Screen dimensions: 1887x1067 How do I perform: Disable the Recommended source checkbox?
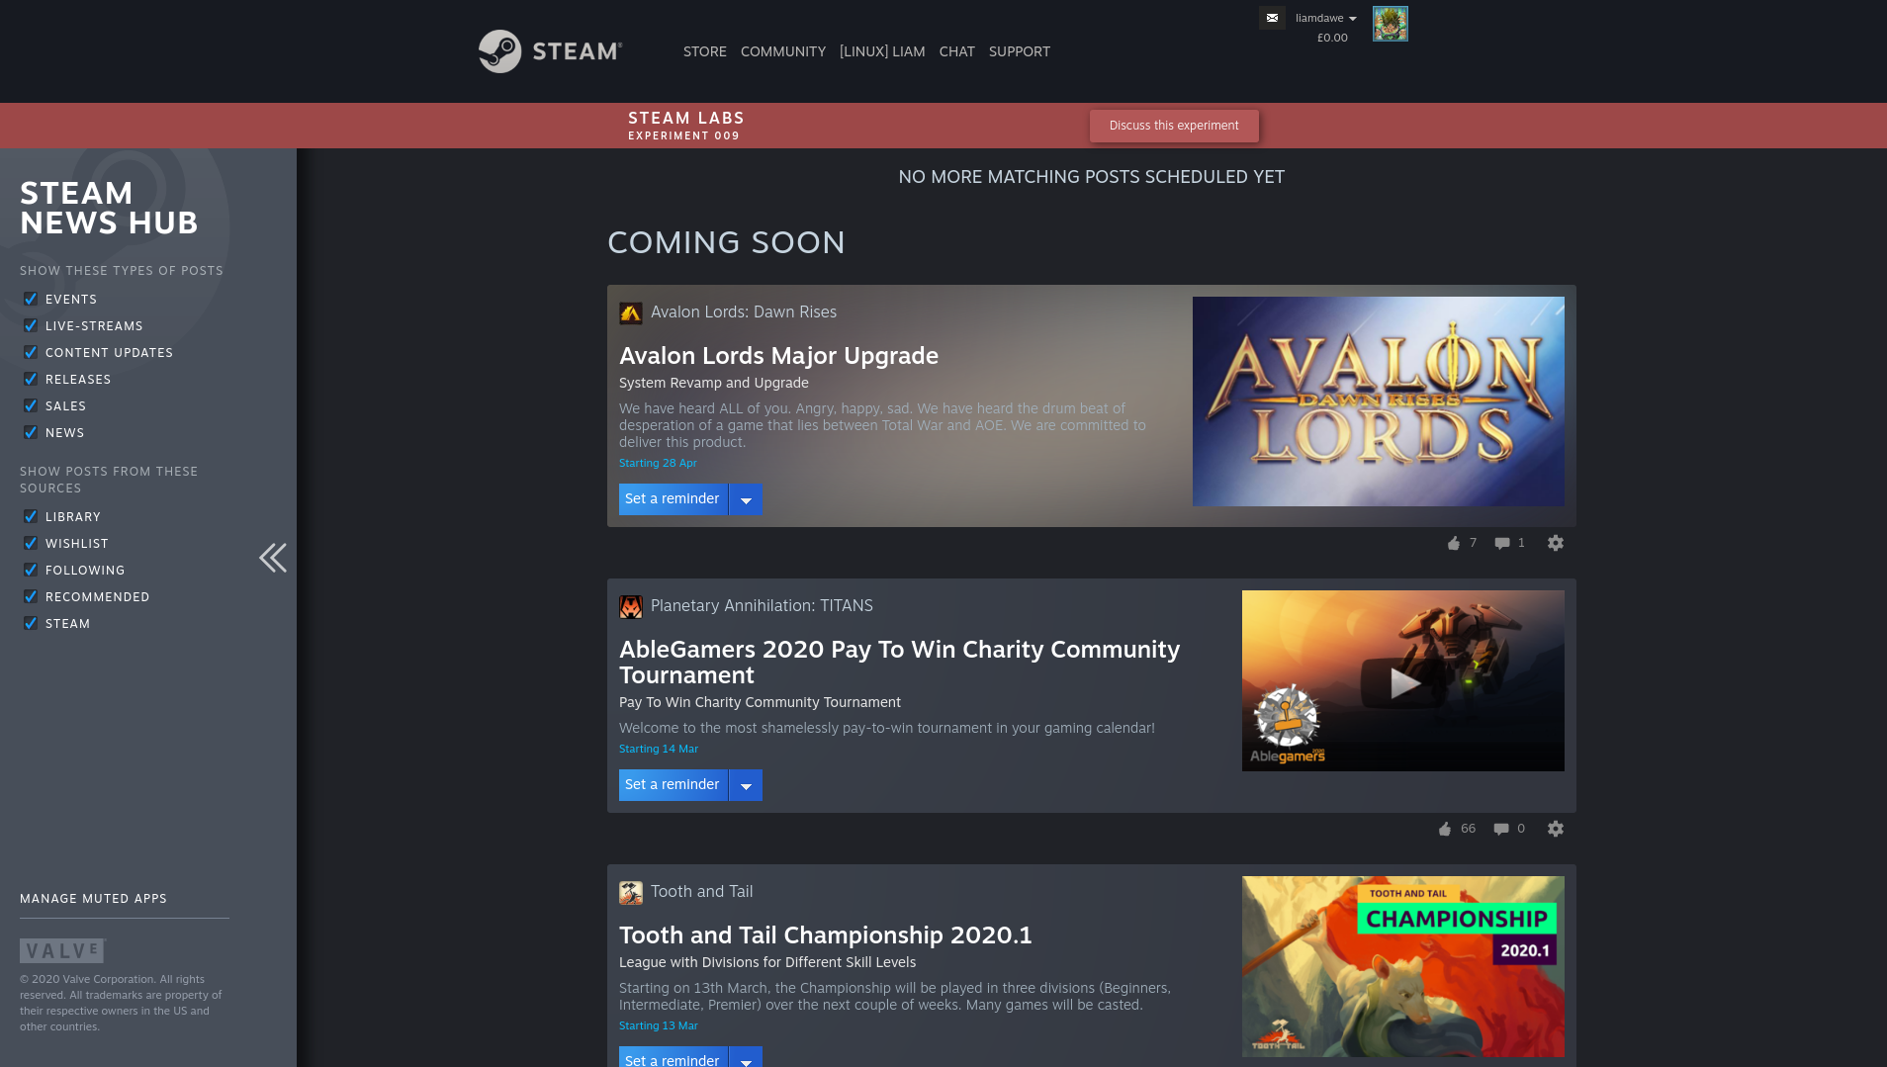point(31,596)
